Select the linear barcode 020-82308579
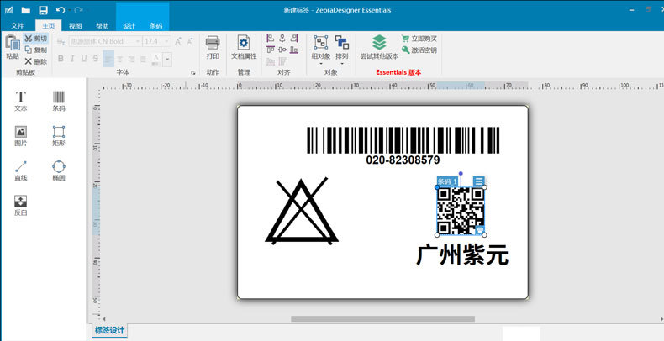This screenshot has width=664, height=341. click(403, 145)
